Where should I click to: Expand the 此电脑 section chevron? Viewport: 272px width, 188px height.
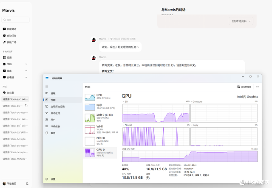(26, 77)
